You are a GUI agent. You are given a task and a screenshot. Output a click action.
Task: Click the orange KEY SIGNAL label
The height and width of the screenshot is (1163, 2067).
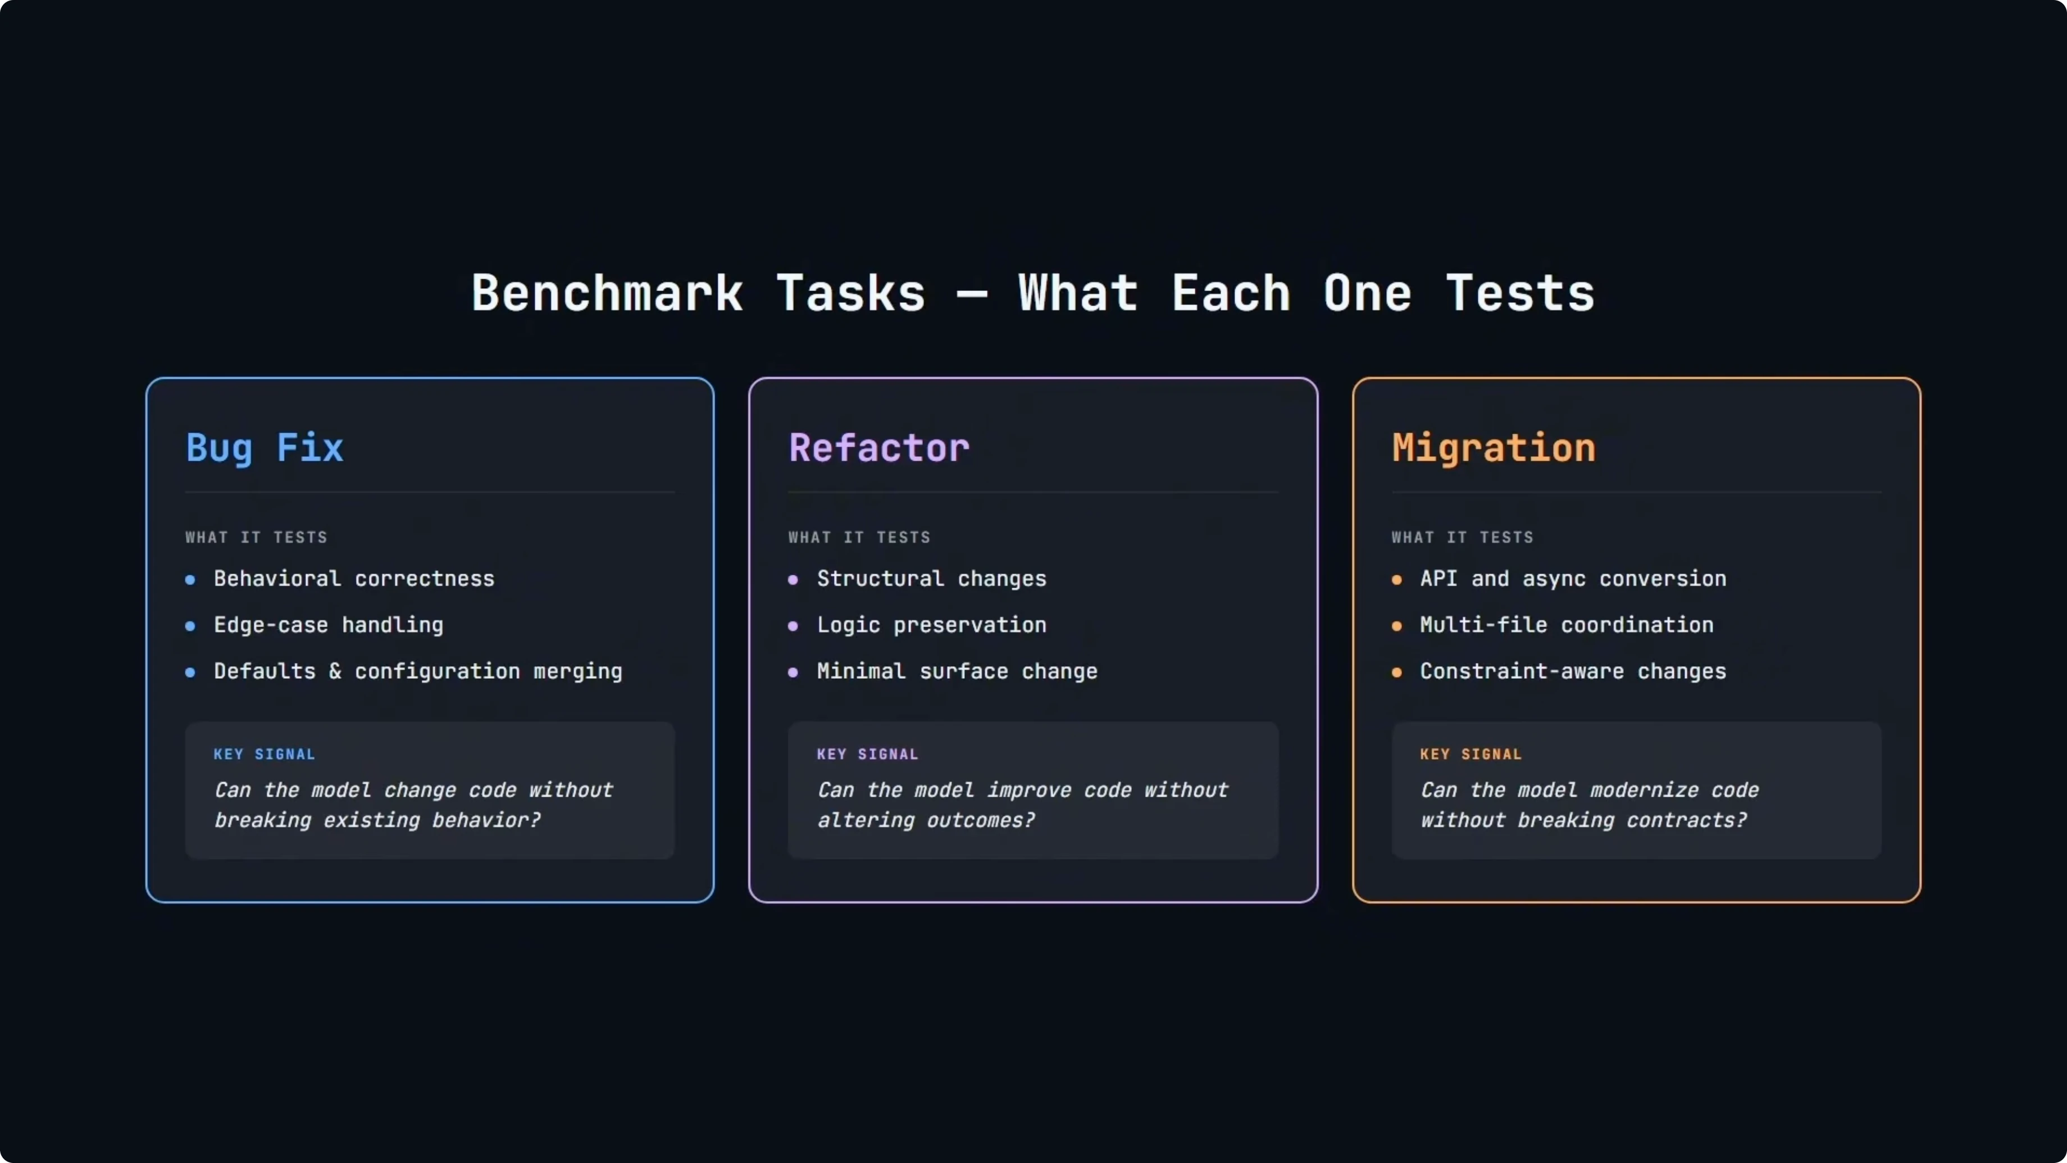[1471, 755]
